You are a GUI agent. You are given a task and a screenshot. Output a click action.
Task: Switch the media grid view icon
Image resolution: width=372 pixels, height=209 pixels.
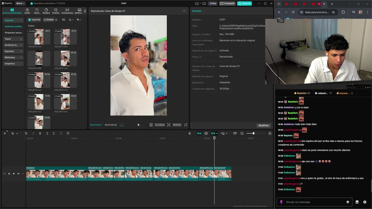(x=64, y=20)
